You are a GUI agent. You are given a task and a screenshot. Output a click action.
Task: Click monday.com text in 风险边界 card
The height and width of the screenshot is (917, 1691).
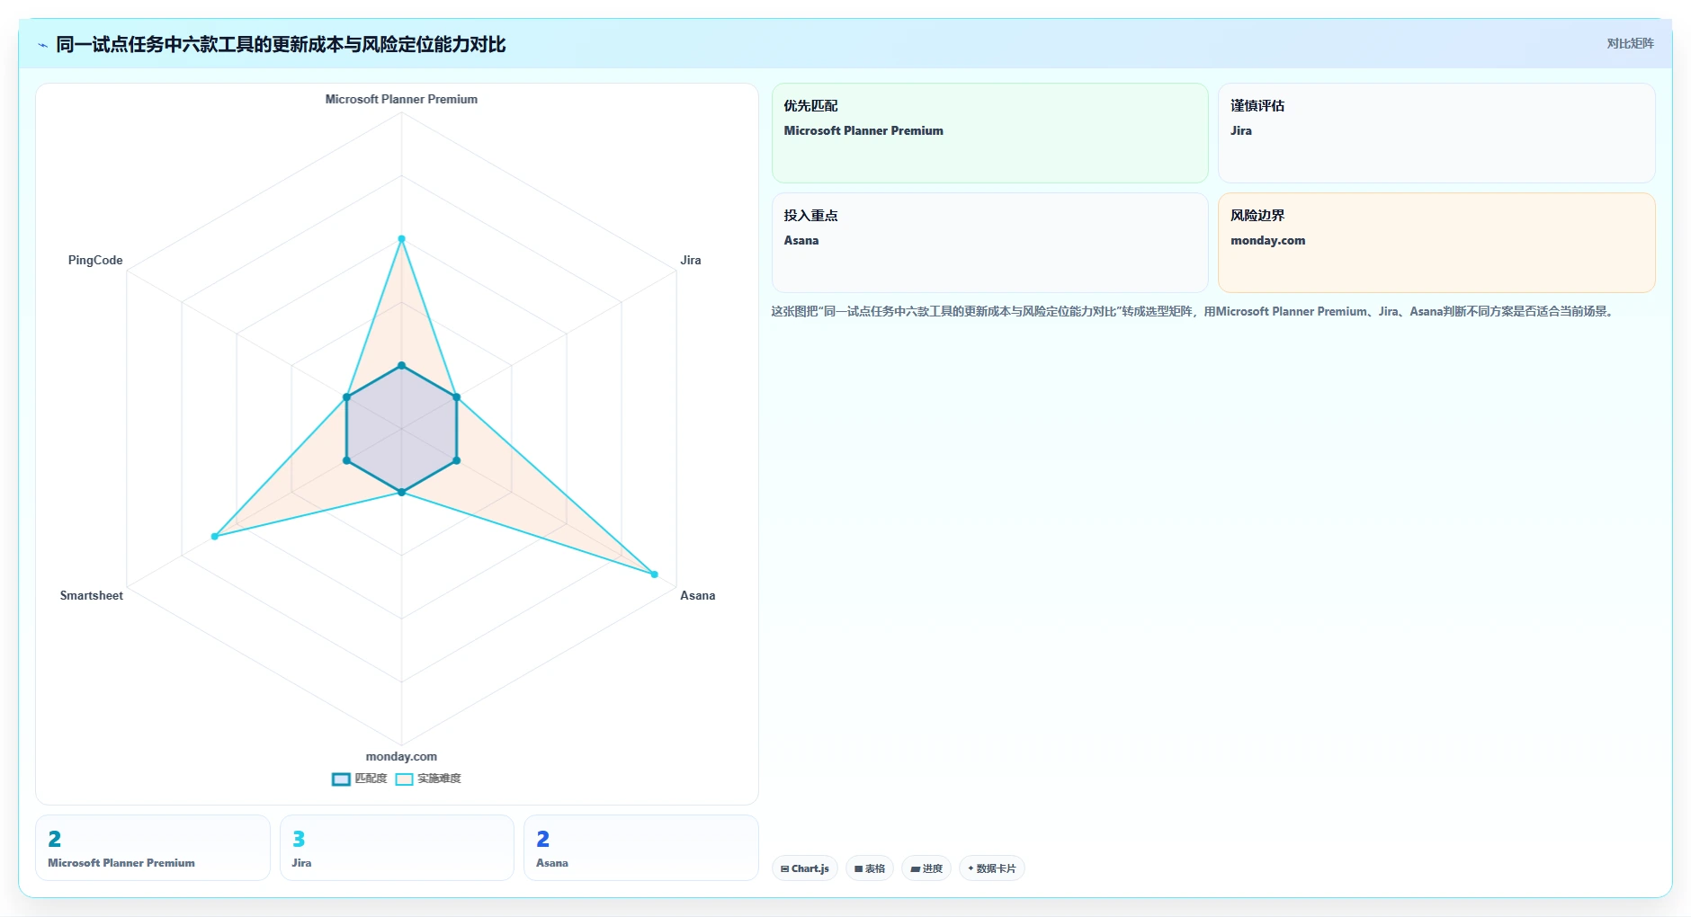pos(1267,240)
